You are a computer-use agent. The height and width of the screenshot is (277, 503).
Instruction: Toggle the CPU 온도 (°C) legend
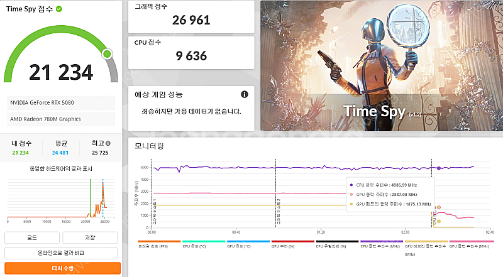[204, 244]
